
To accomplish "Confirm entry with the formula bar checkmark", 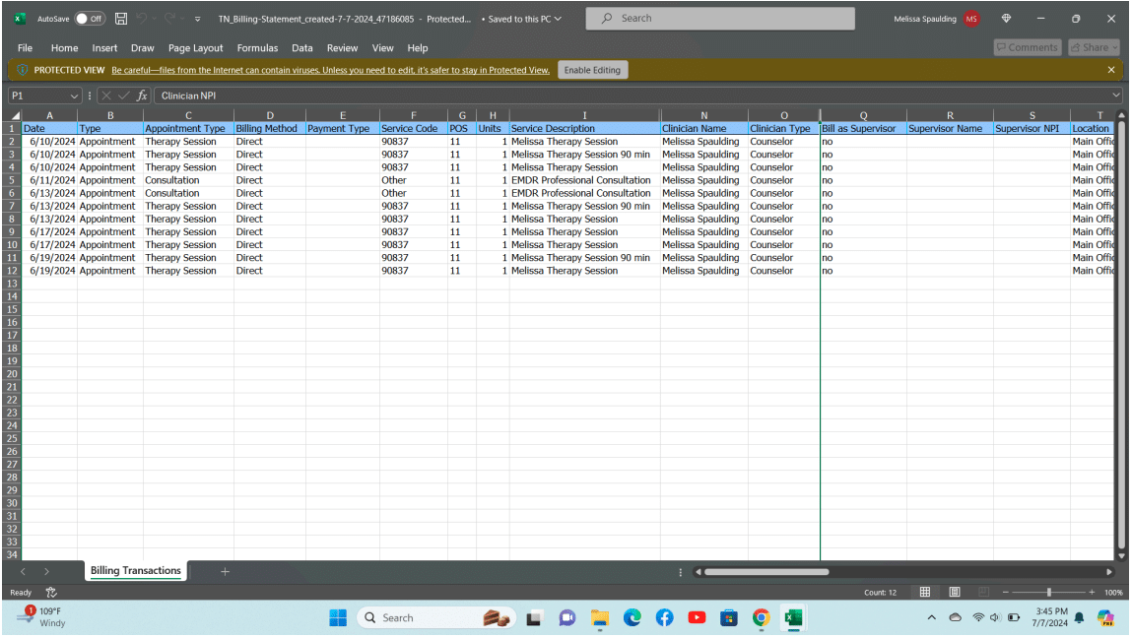I will point(122,96).
